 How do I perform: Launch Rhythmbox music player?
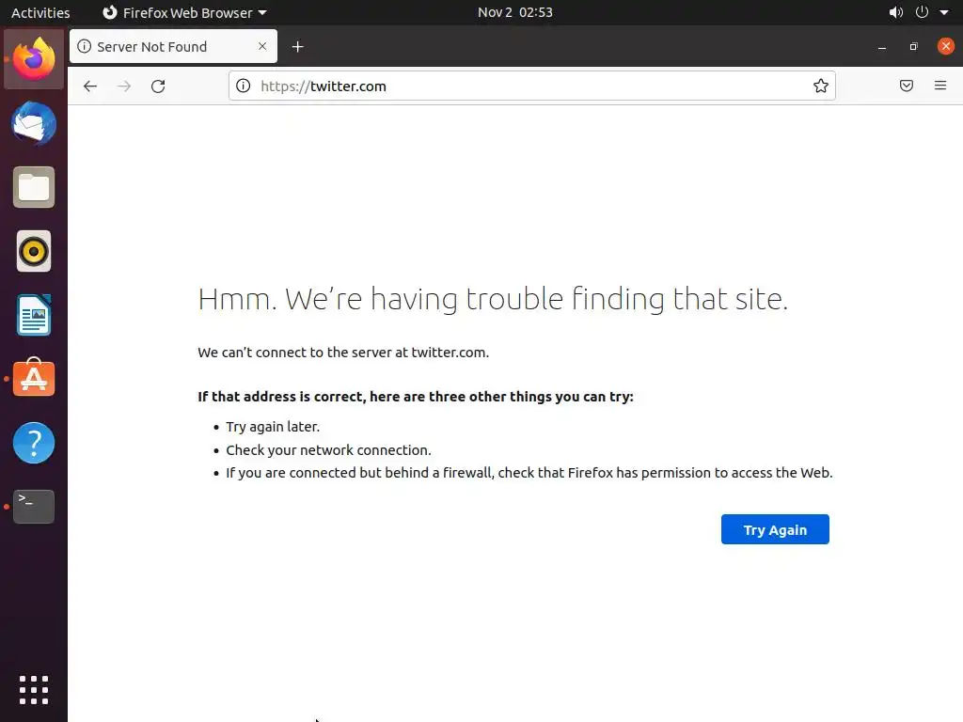[x=34, y=251]
